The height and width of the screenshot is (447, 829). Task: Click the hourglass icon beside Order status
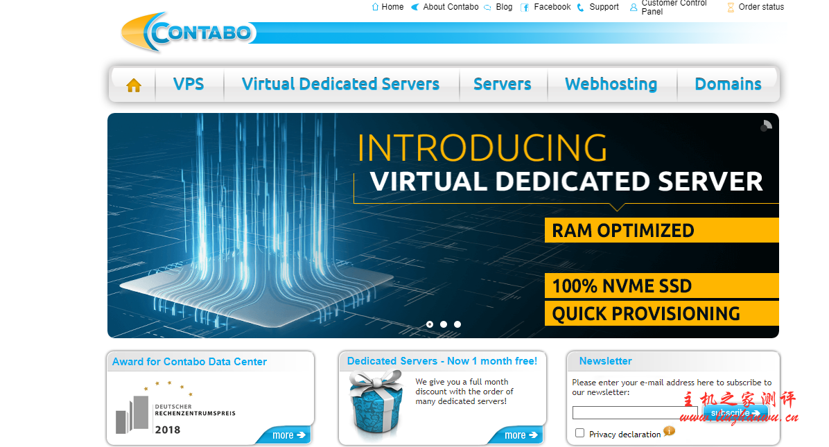731,7
